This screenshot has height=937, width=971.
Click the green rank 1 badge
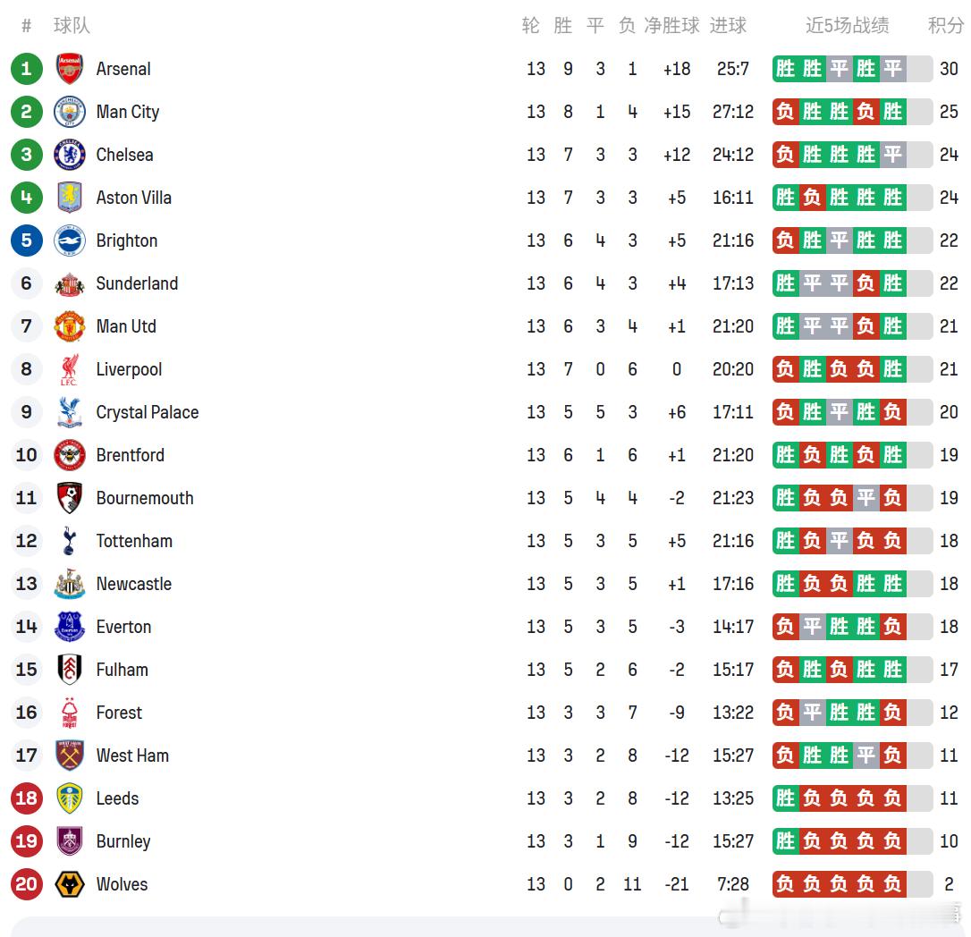(x=27, y=69)
